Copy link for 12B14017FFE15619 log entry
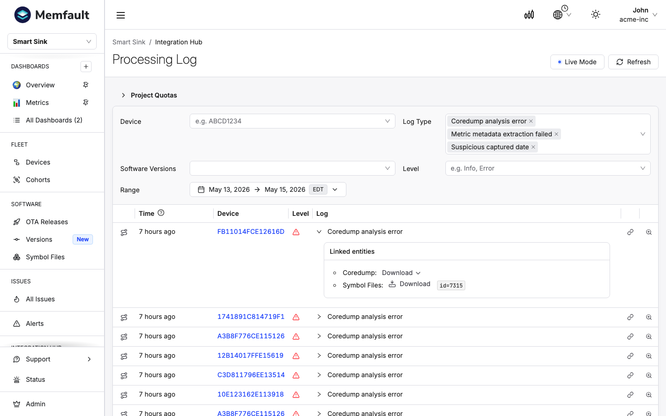666x416 pixels. pos(630,356)
